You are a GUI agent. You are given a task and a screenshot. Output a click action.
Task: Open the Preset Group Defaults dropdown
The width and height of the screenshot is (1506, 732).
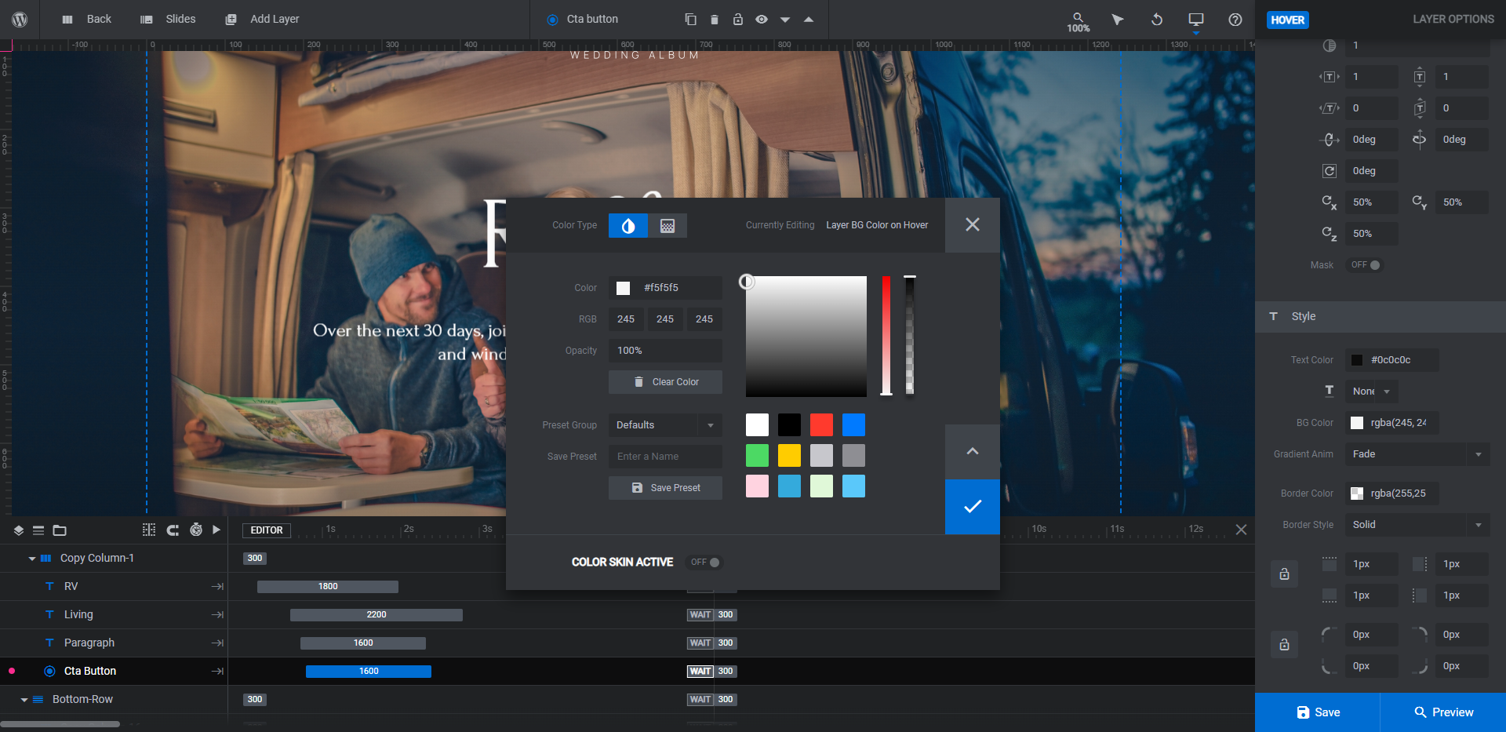pos(665,425)
